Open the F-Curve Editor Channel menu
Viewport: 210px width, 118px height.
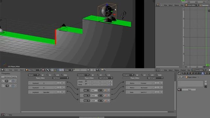point(183,70)
